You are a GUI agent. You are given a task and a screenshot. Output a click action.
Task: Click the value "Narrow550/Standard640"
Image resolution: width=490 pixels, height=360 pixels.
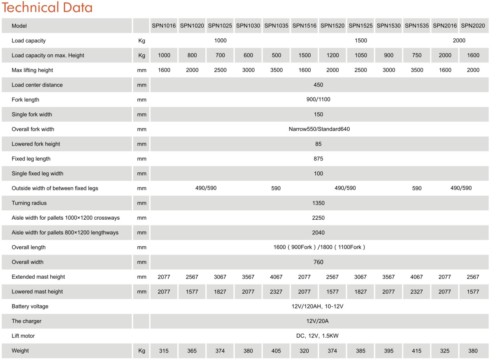point(319,129)
